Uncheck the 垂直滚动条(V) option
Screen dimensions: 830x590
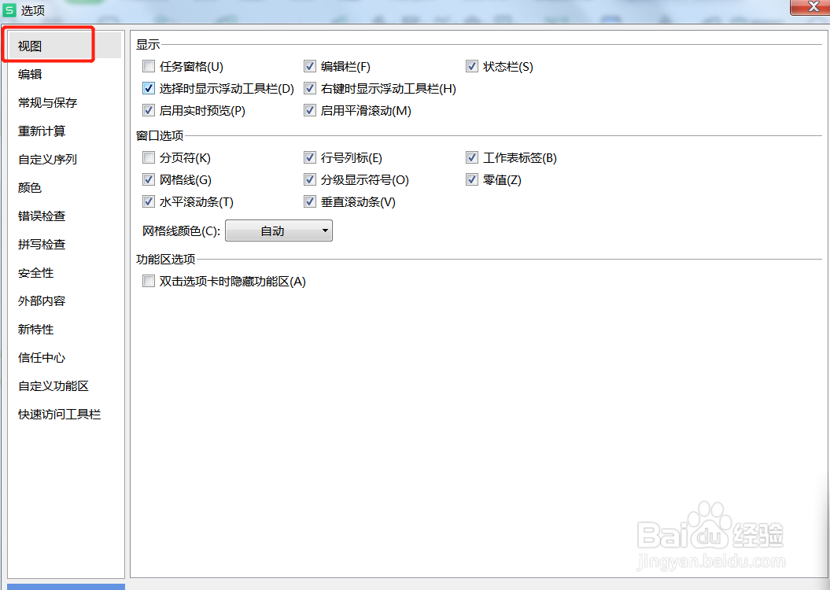click(310, 201)
